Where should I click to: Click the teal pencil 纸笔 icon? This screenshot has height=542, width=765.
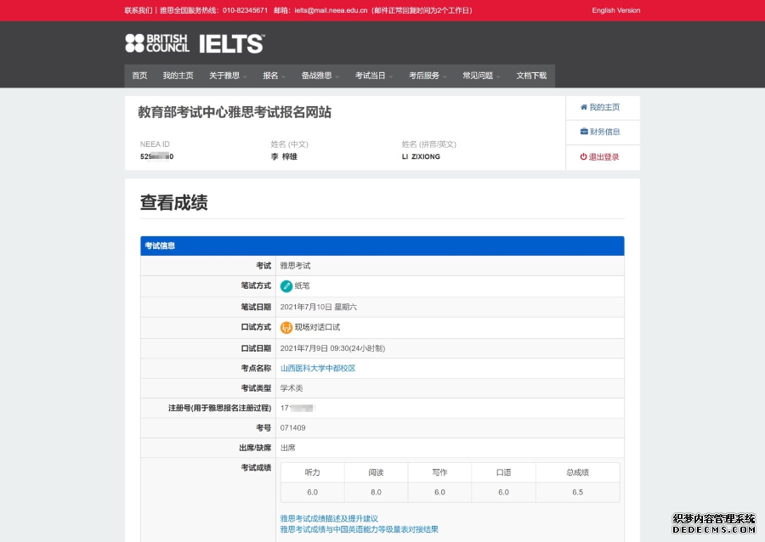(x=286, y=286)
